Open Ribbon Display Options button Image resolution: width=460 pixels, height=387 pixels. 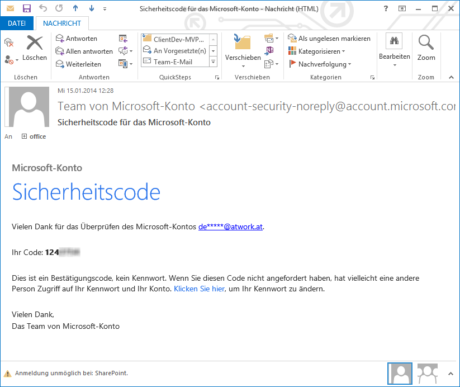tap(402, 8)
